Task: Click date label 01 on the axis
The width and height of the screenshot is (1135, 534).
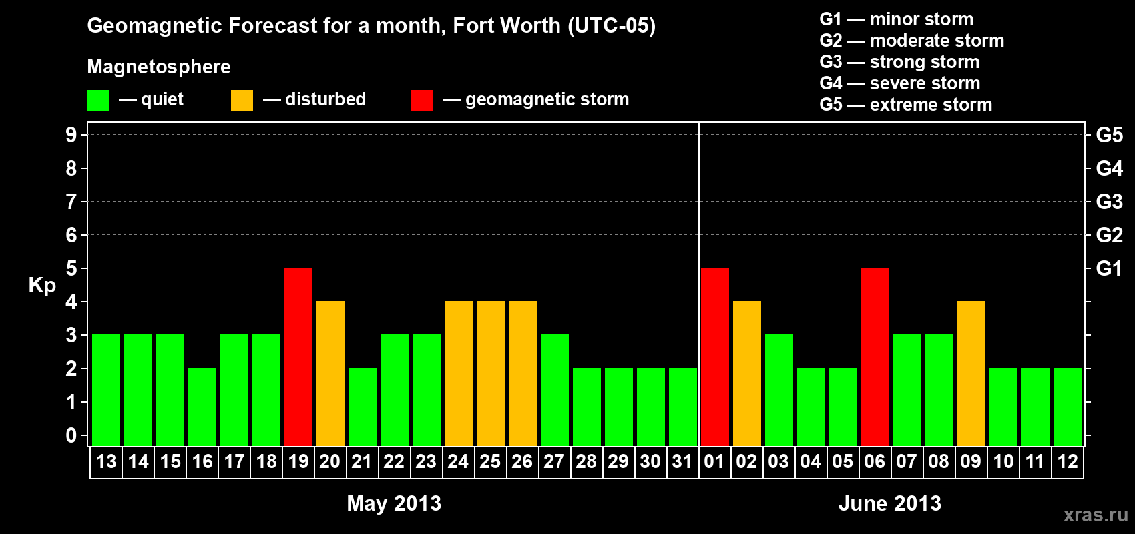Action: coord(714,462)
